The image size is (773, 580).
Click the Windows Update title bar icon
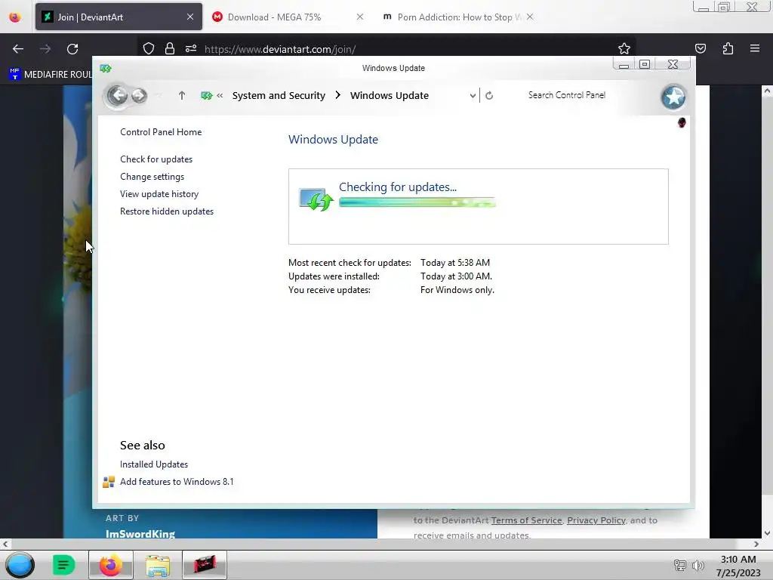tap(106, 68)
